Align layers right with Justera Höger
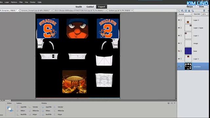210x118 pixels. click(33, 114)
